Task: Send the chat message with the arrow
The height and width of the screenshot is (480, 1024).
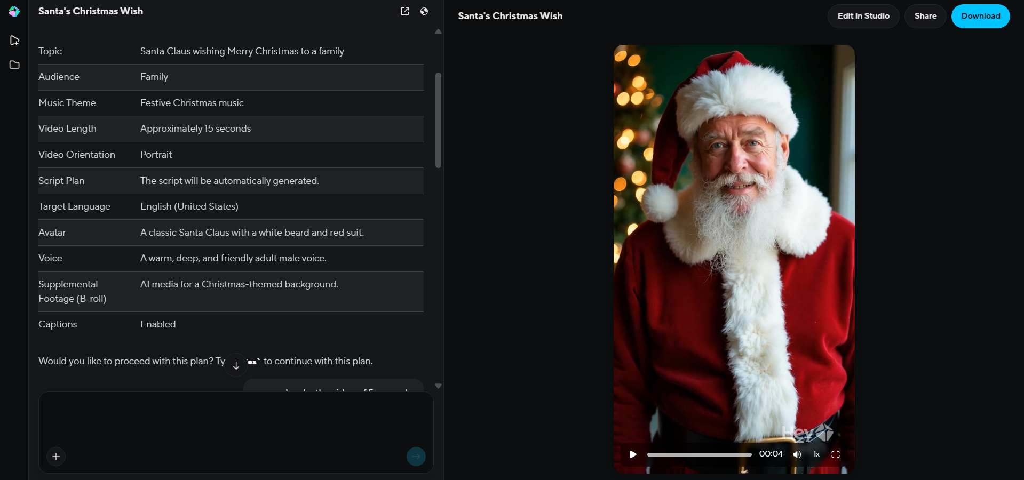Action: (x=416, y=457)
